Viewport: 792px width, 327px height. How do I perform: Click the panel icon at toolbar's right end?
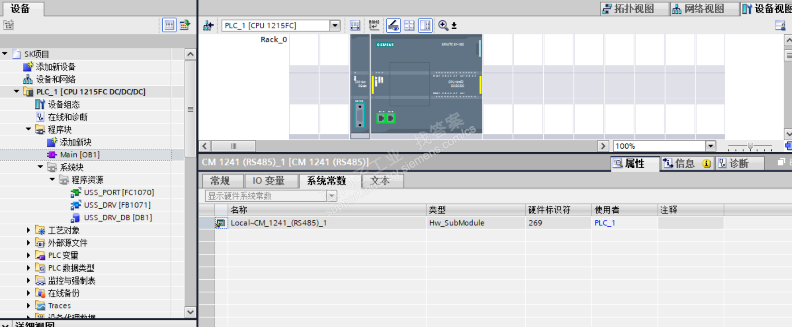780,26
